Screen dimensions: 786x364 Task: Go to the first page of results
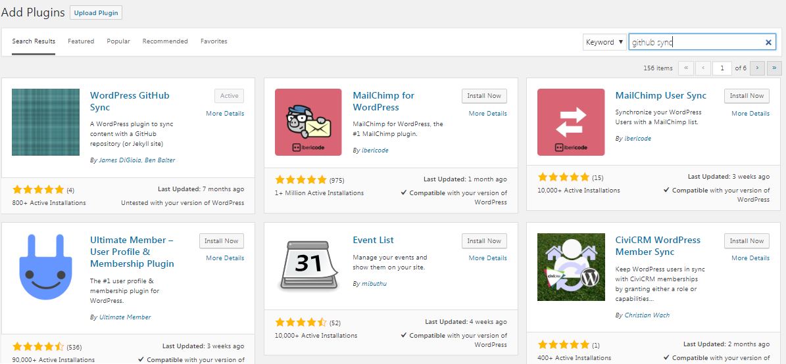point(686,68)
